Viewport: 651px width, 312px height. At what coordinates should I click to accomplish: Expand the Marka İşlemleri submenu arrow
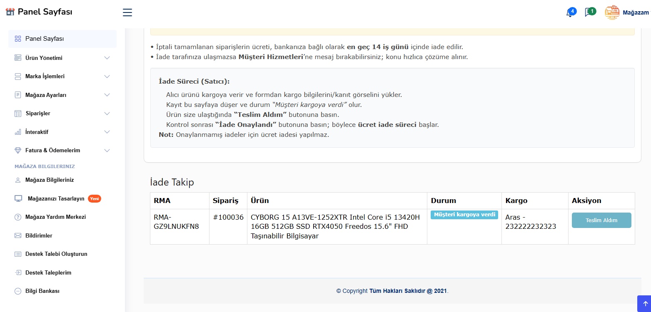pos(107,77)
